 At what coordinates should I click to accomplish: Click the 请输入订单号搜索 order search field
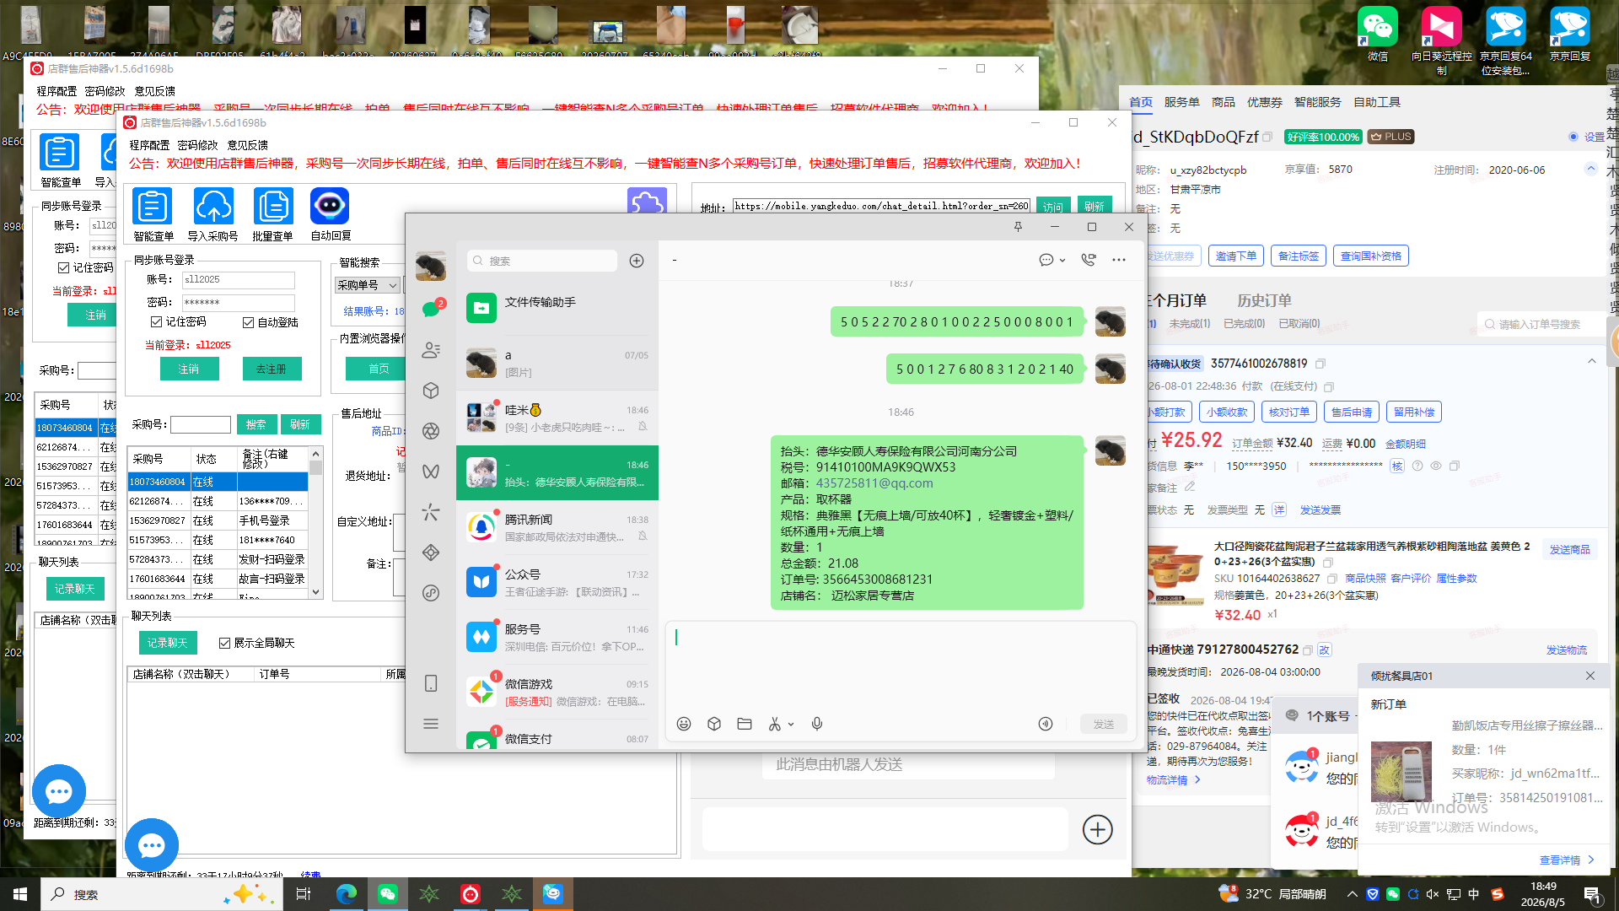pyautogui.click(x=1541, y=324)
